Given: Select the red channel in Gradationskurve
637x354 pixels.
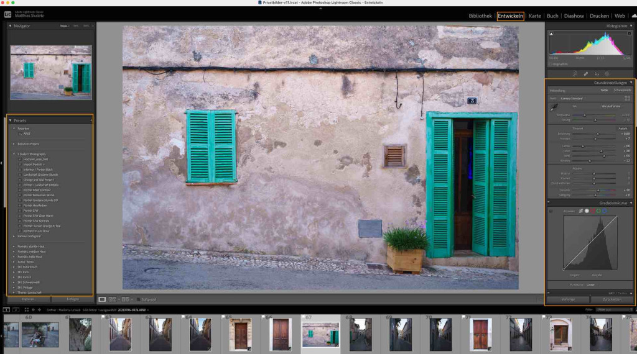Looking at the screenshot, I should point(592,211).
